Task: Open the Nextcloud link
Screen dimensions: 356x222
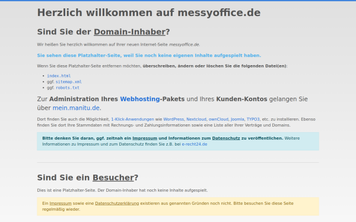Action: click(x=196, y=120)
